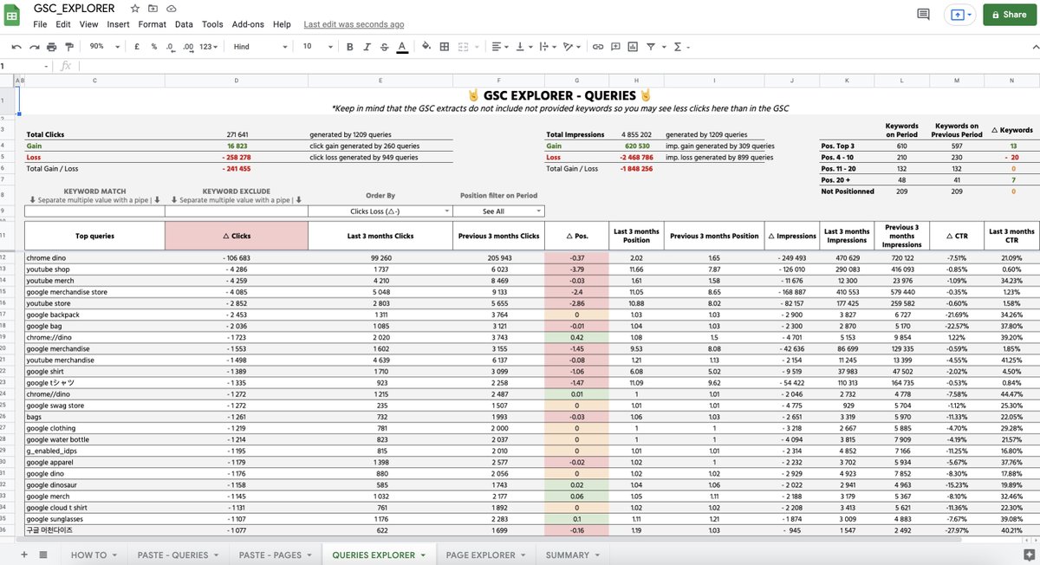Select the 'youtube merch' query cell
This screenshot has width=1040, height=565.
pos(94,281)
